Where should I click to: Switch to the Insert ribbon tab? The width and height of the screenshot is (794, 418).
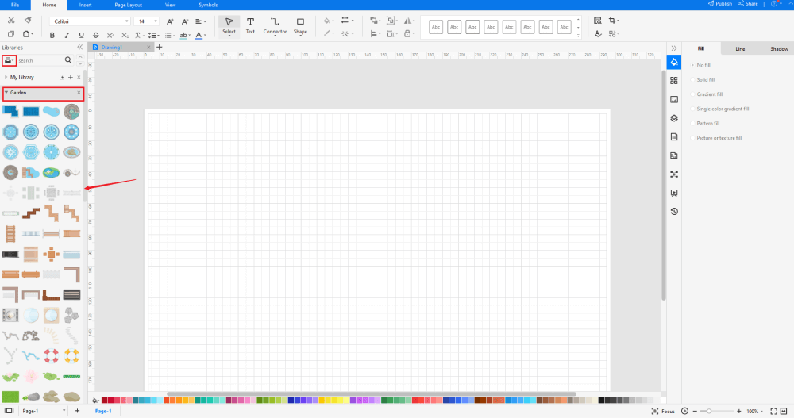point(86,5)
